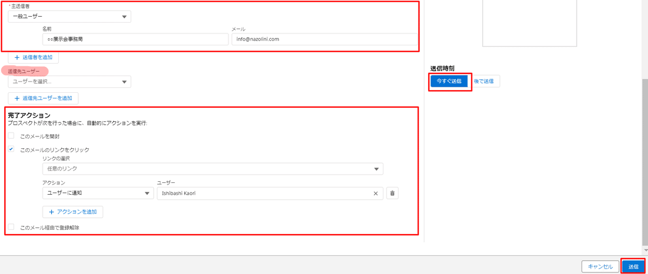The image size is (648, 274).
Task: Click '送信者を追加' button
Action: (x=33, y=57)
